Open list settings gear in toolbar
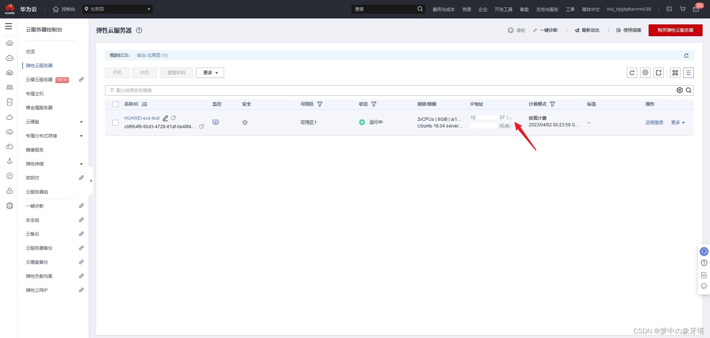 click(645, 73)
